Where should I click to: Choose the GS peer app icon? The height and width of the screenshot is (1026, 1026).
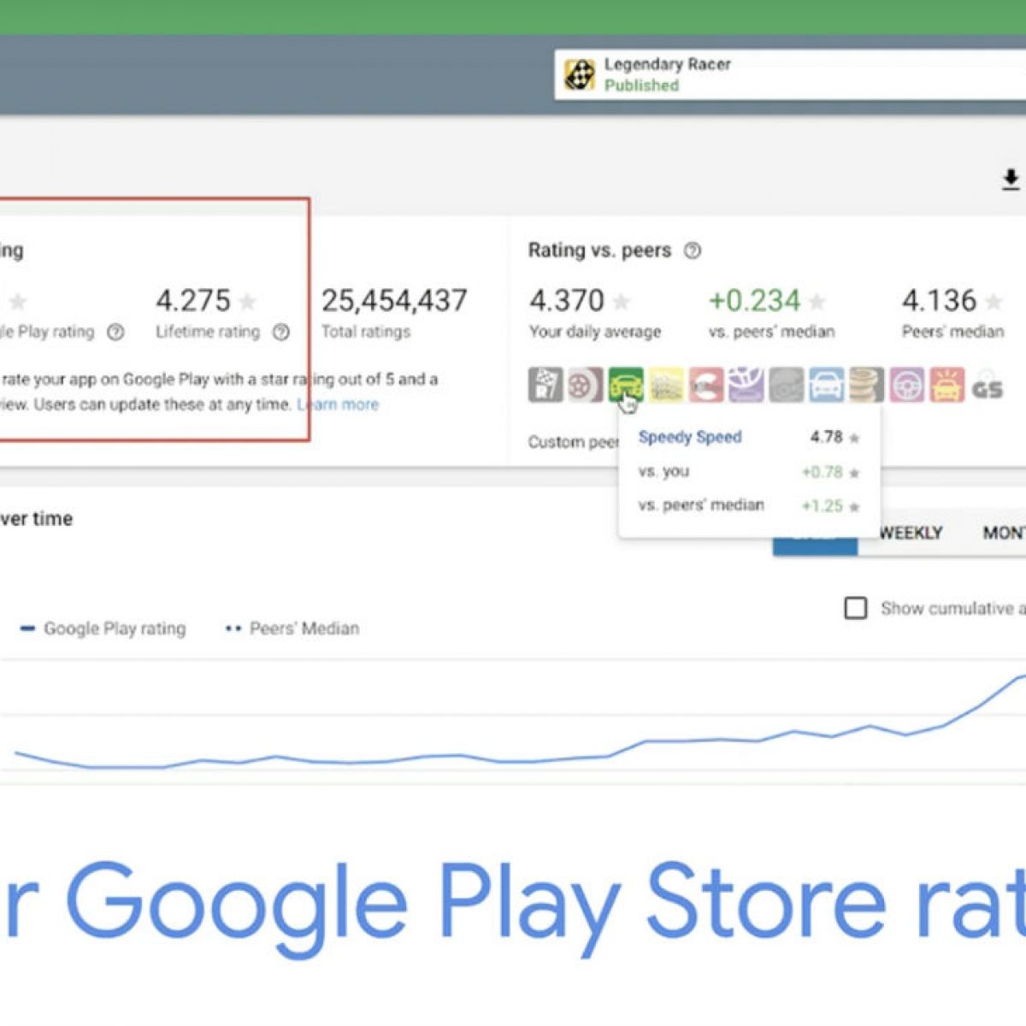click(987, 386)
